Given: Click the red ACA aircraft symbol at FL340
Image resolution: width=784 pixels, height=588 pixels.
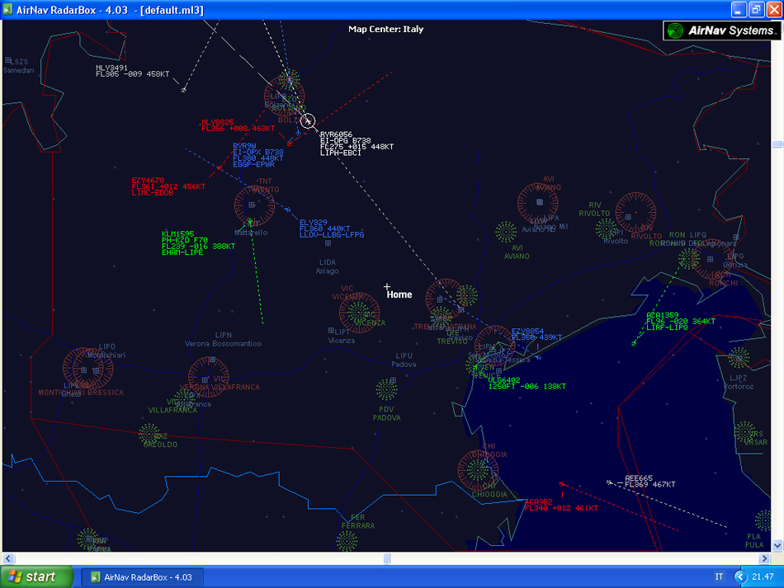Looking at the screenshot, I should (561, 484).
